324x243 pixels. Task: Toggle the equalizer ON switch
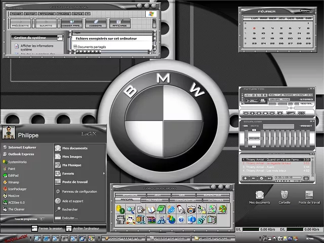click(245, 126)
